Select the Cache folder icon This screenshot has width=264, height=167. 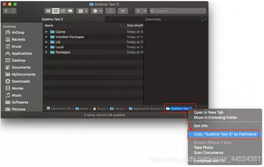(x=52, y=32)
